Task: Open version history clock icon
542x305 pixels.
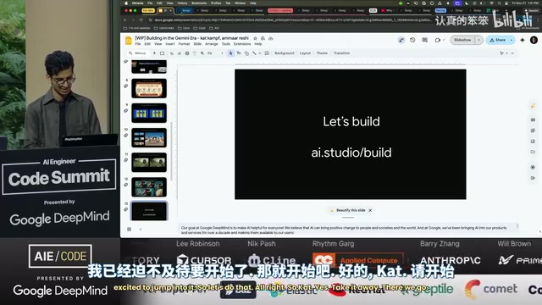Action: (x=412, y=40)
